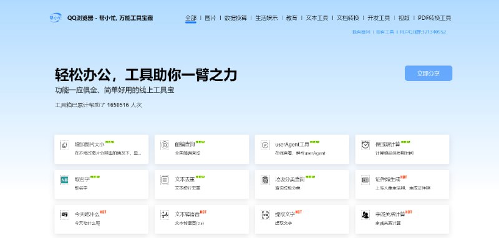Click the 增加图片大小 card icon
This screenshot has width=499, height=238.
tap(65, 145)
